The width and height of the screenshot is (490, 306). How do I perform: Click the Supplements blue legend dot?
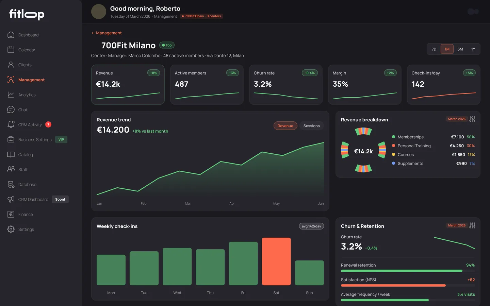393,163
